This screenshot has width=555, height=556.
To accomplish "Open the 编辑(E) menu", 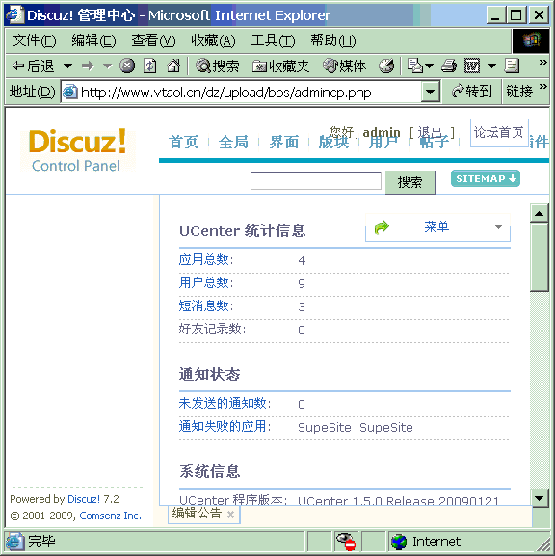I will coord(93,40).
